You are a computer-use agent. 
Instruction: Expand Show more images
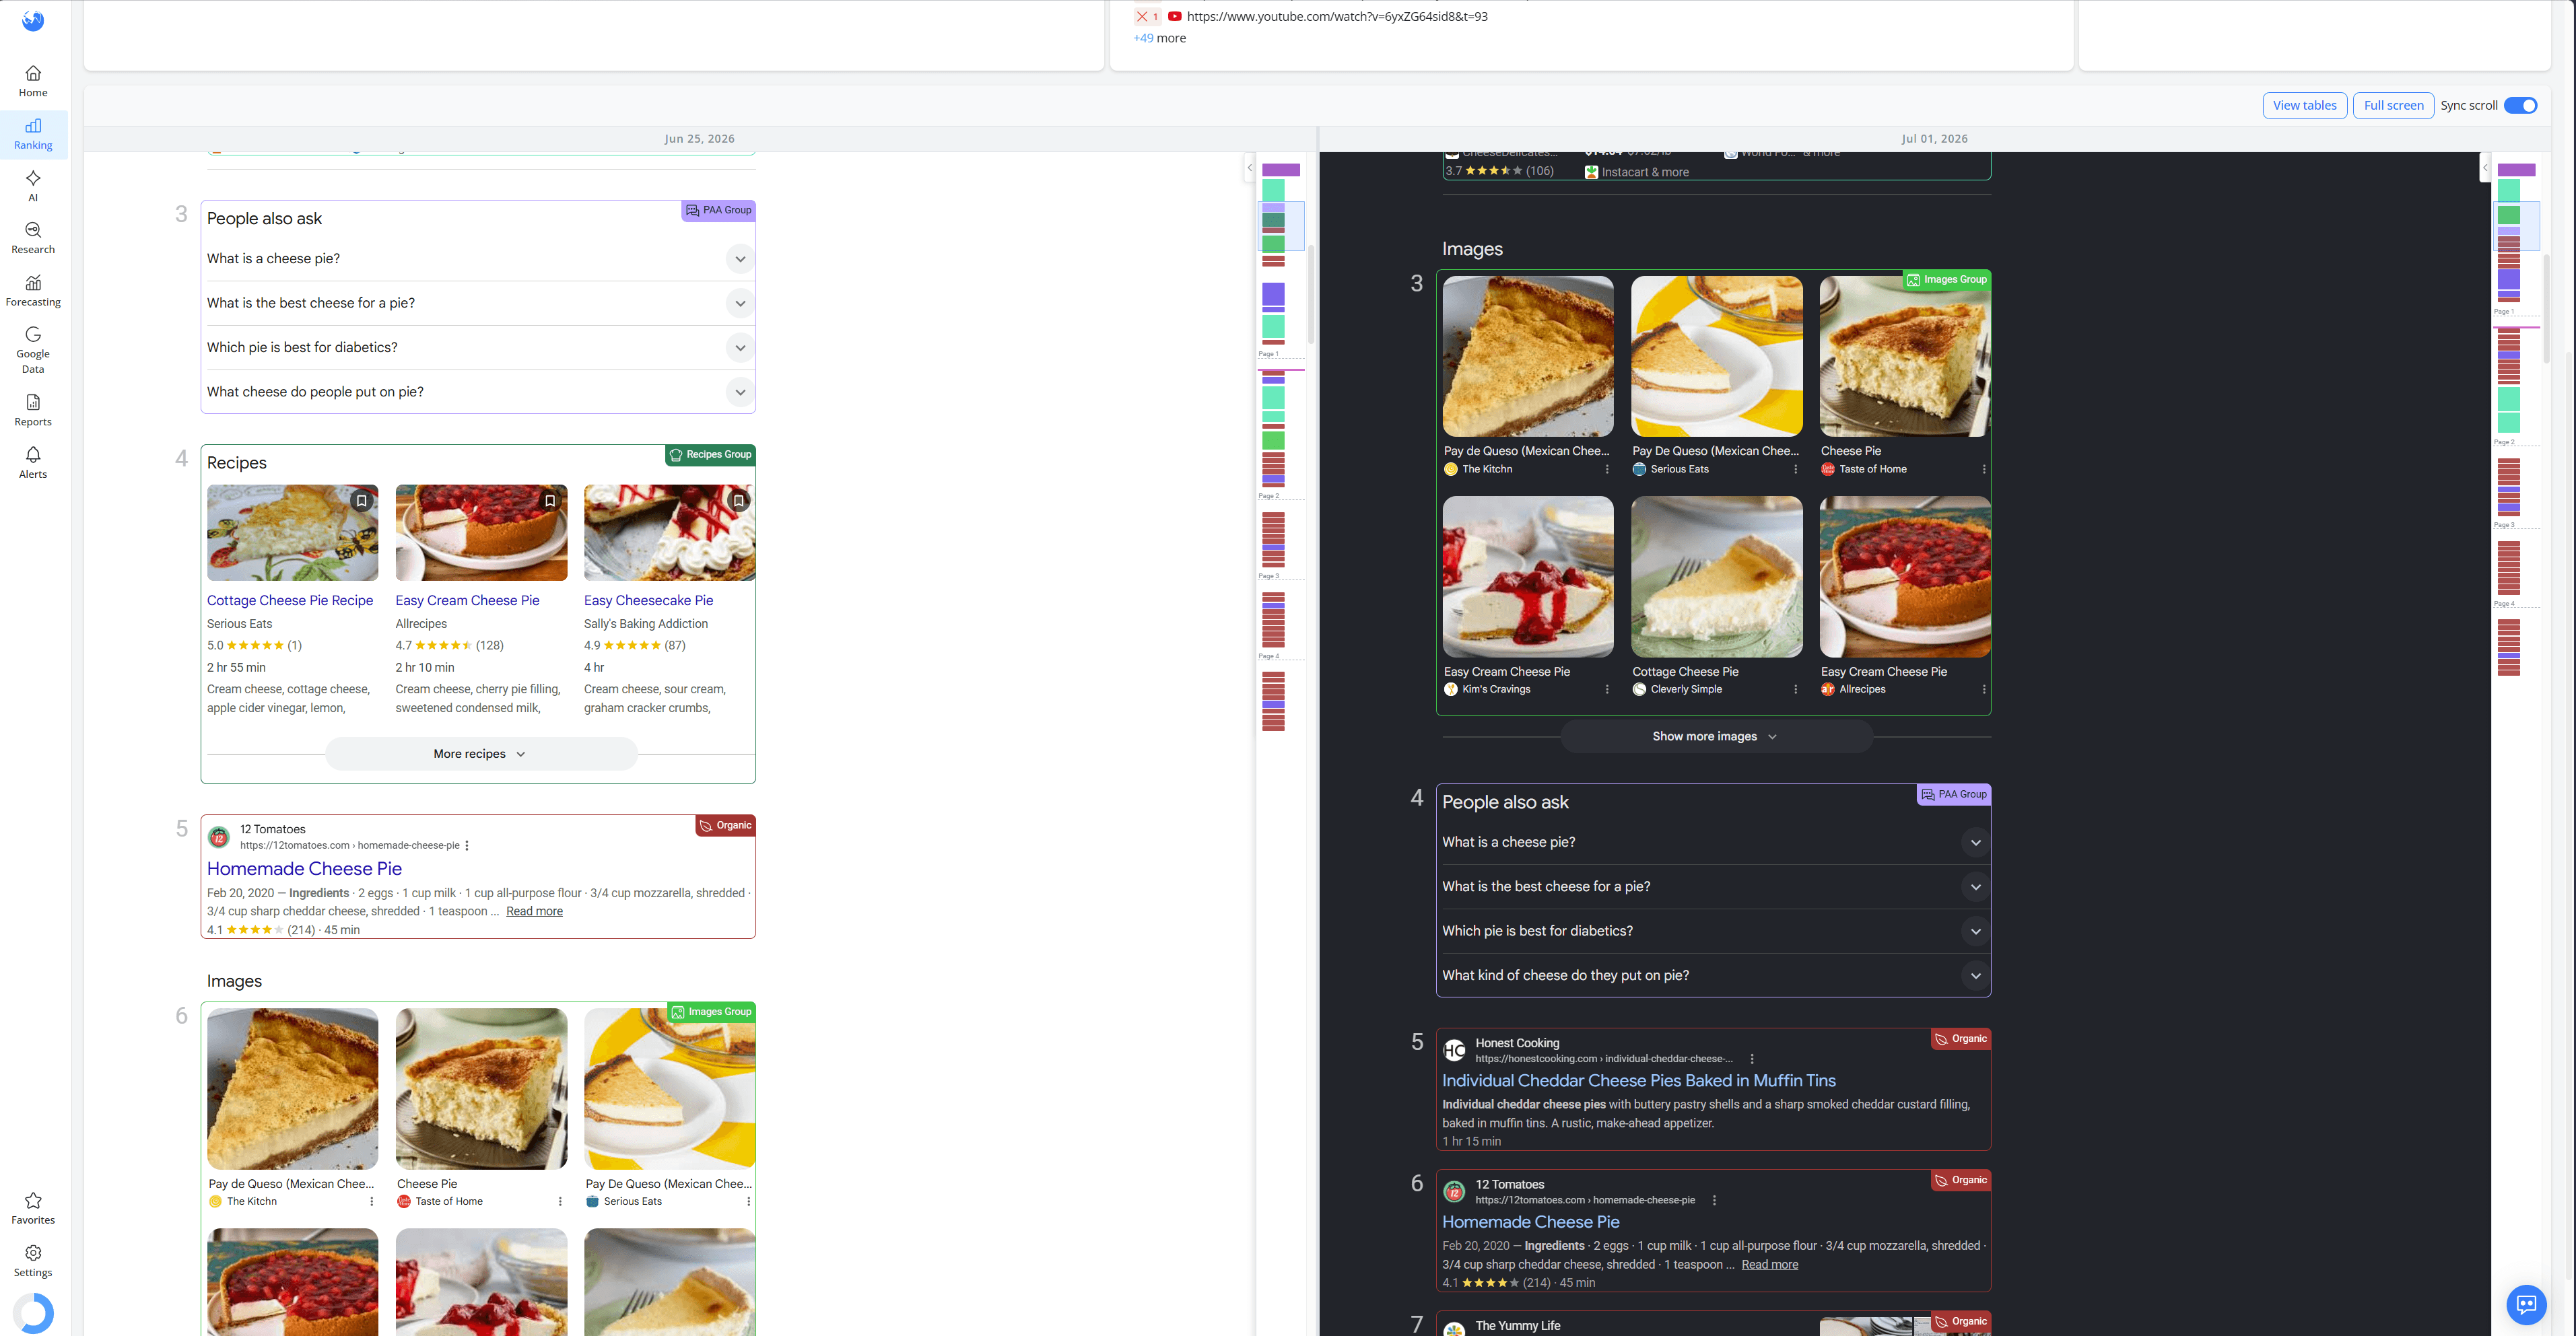point(1716,737)
